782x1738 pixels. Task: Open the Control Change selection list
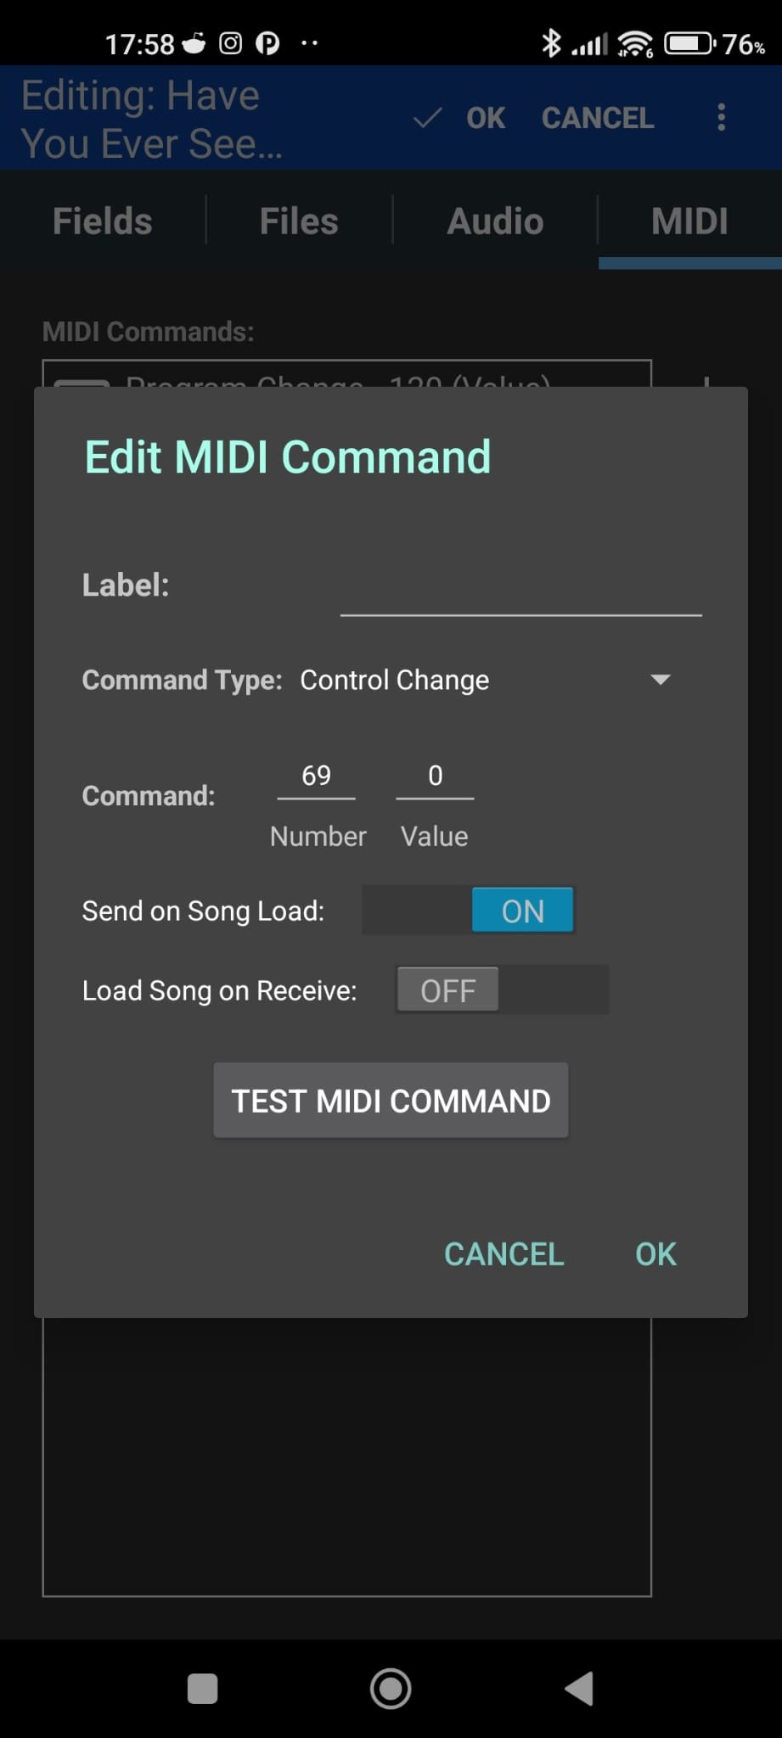tap(395, 680)
